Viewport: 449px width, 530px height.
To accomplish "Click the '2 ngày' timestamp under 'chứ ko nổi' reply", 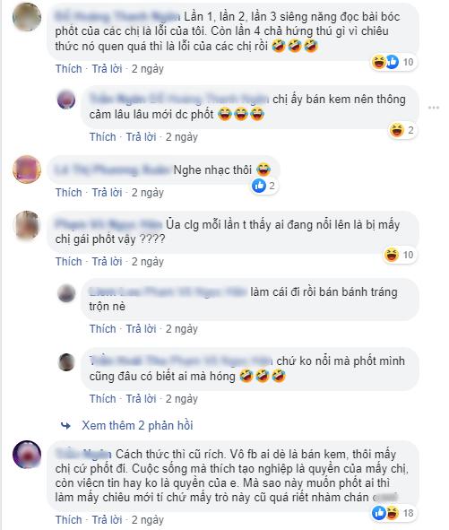I will coord(181,399).
